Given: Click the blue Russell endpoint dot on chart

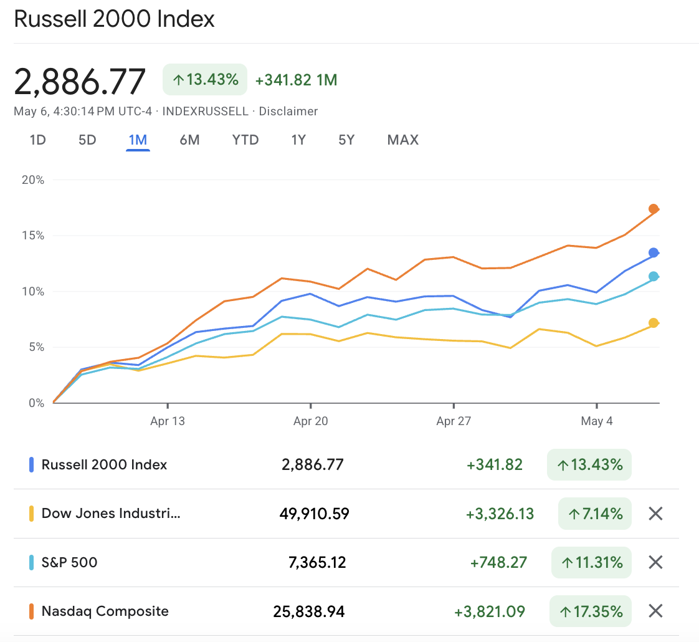Looking at the screenshot, I should click(654, 252).
